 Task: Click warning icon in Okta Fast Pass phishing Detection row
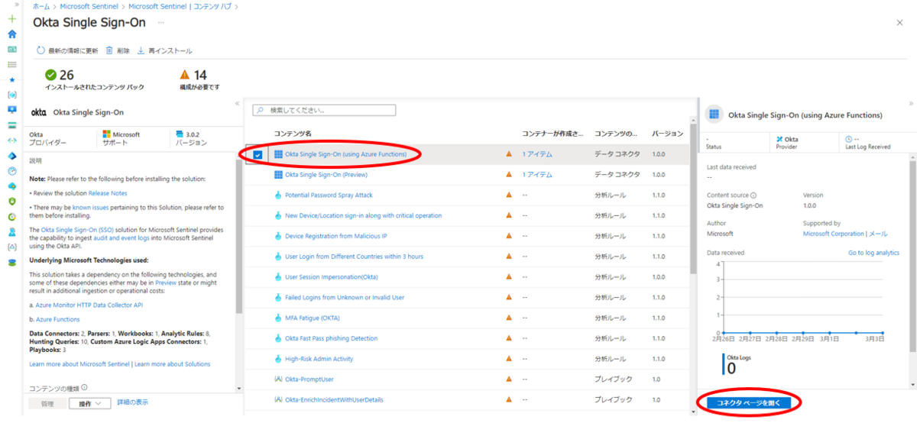509,338
